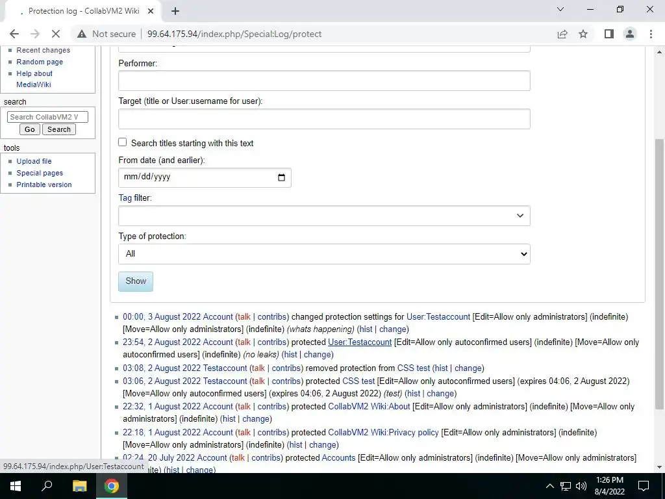This screenshot has height=499, width=665.
Task: Open Printable version link
Action: [x=44, y=185]
